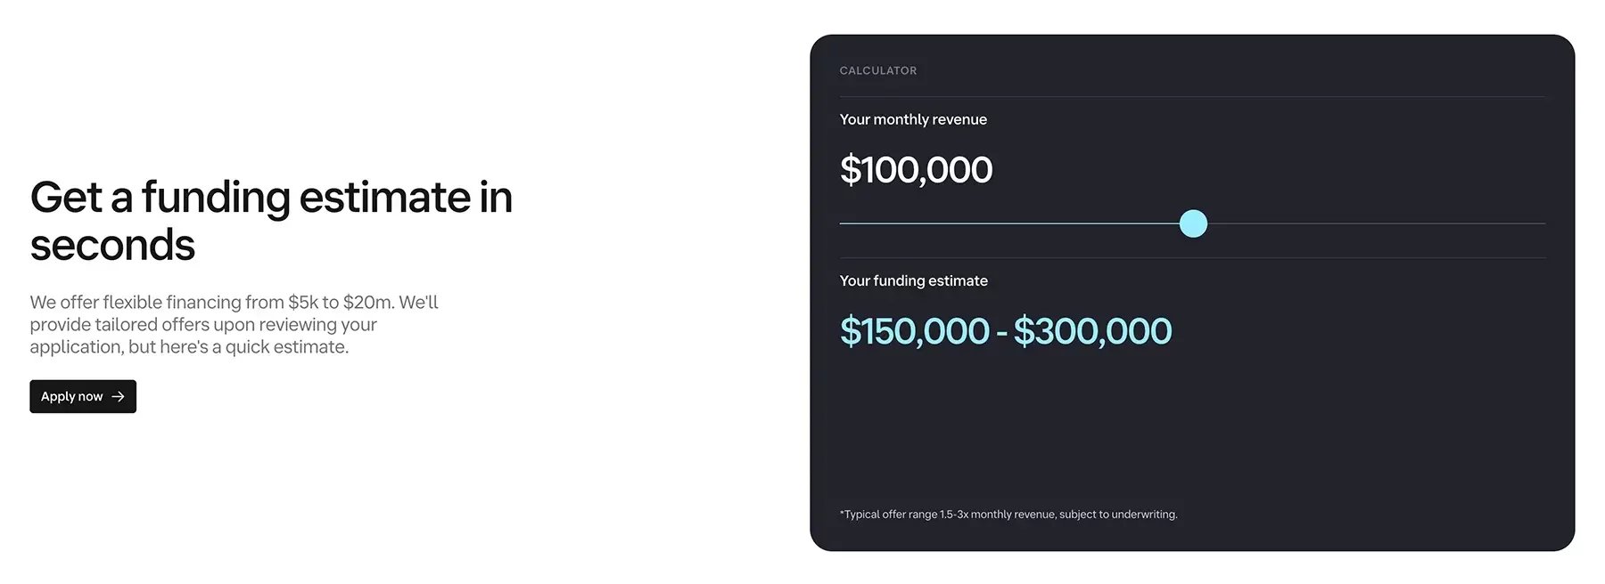Click the Apply now button

click(83, 396)
